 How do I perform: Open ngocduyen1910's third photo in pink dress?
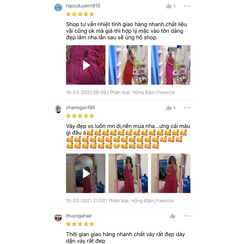[171, 65]
